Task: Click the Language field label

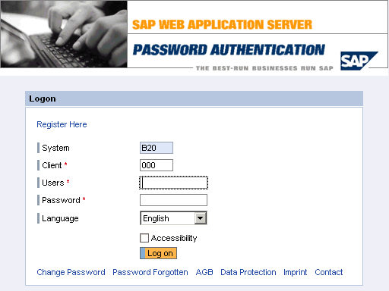Action: pos(60,218)
